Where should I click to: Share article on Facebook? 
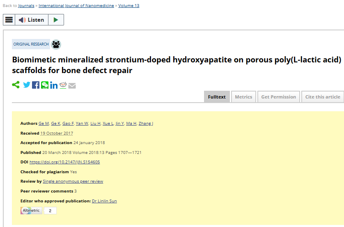click(36, 85)
